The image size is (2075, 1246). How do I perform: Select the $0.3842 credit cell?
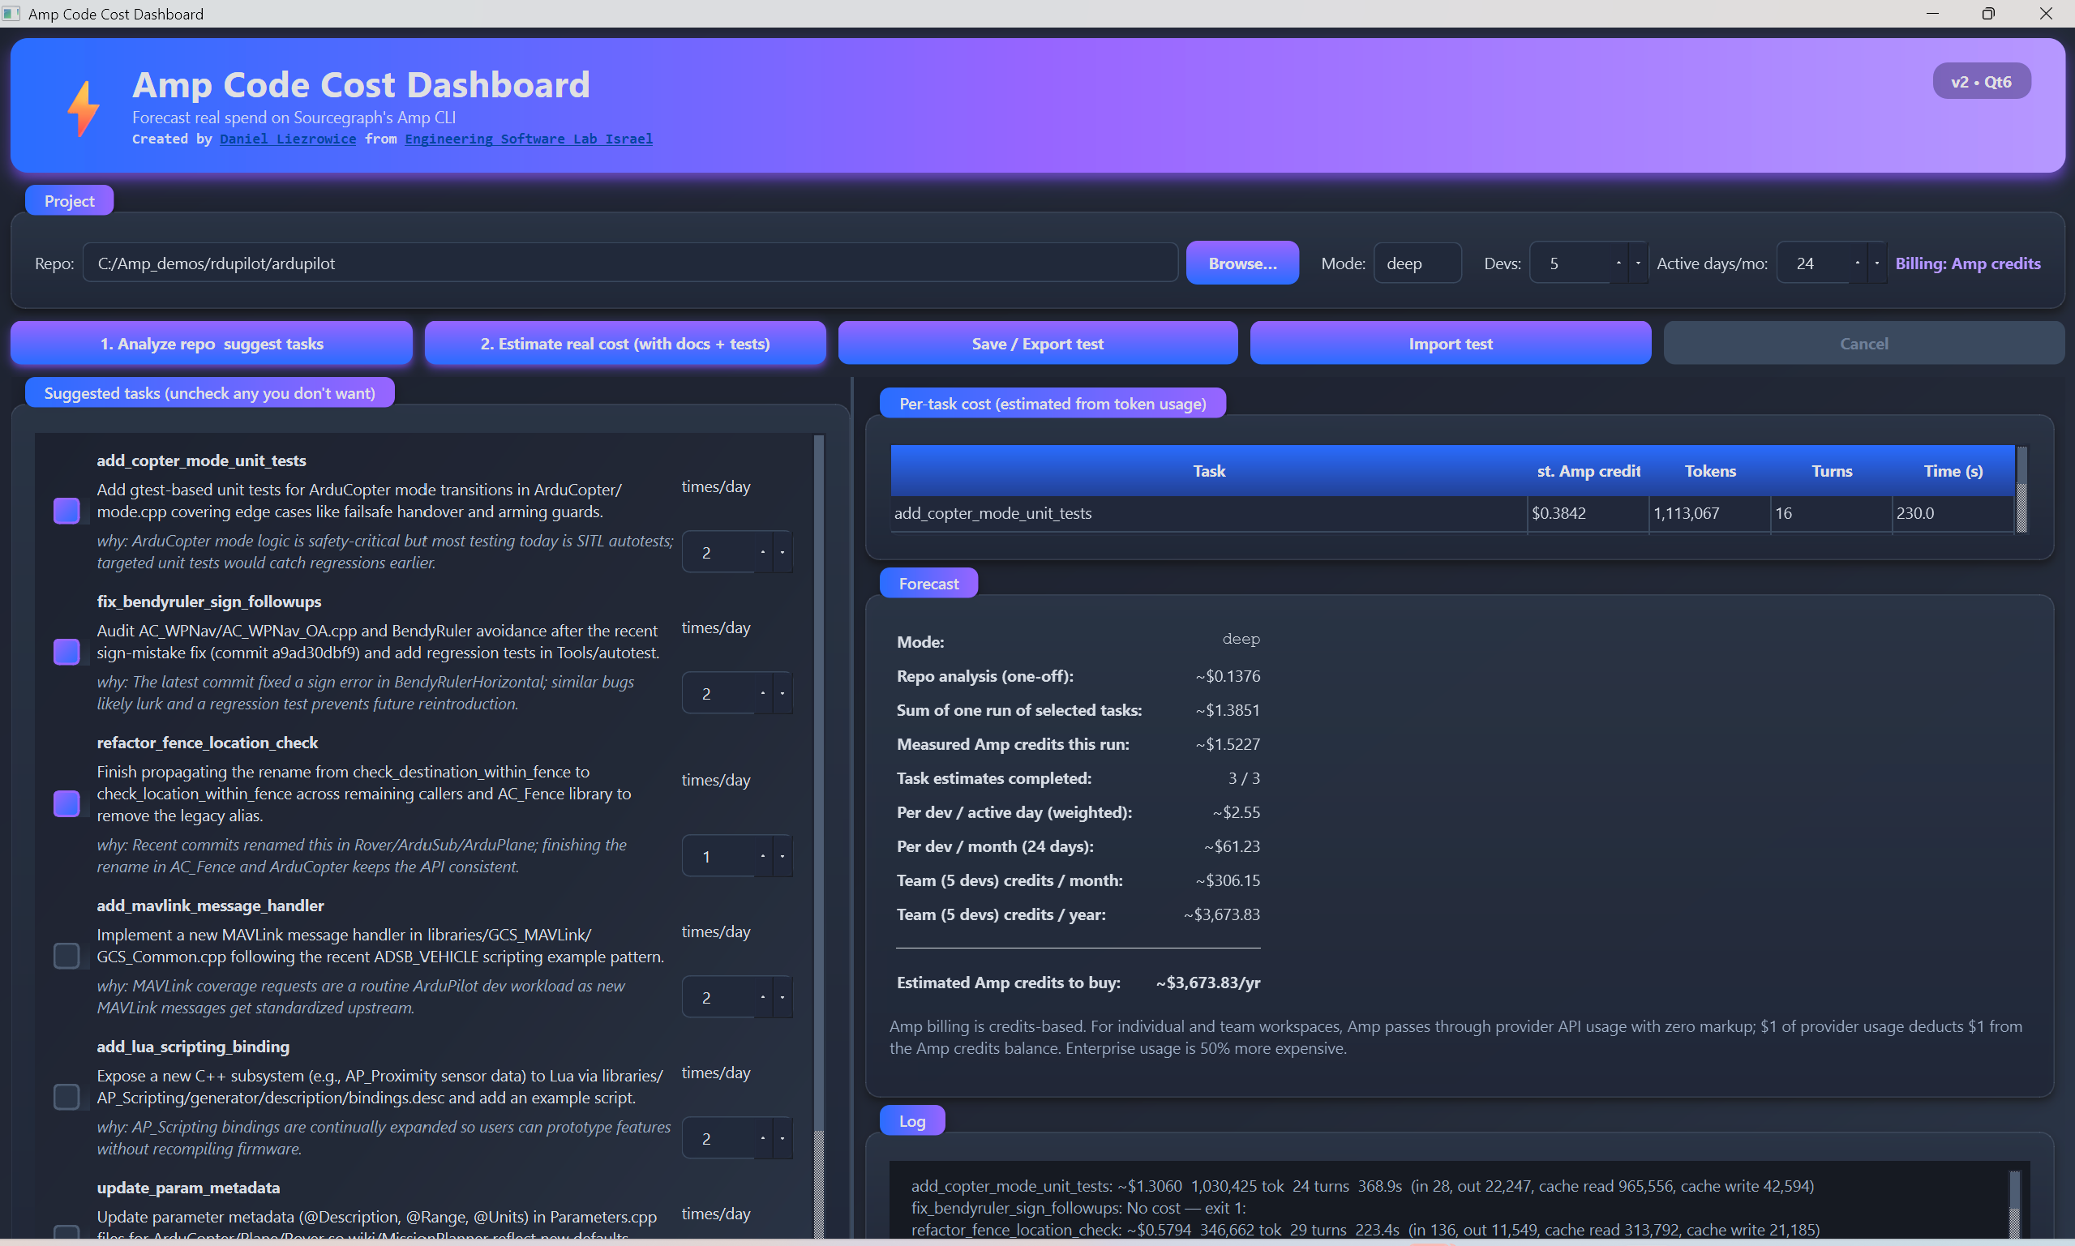pyautogui.click(x=1588, y=513)
